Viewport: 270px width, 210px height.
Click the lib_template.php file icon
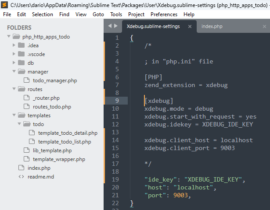(x=26, y=150)
